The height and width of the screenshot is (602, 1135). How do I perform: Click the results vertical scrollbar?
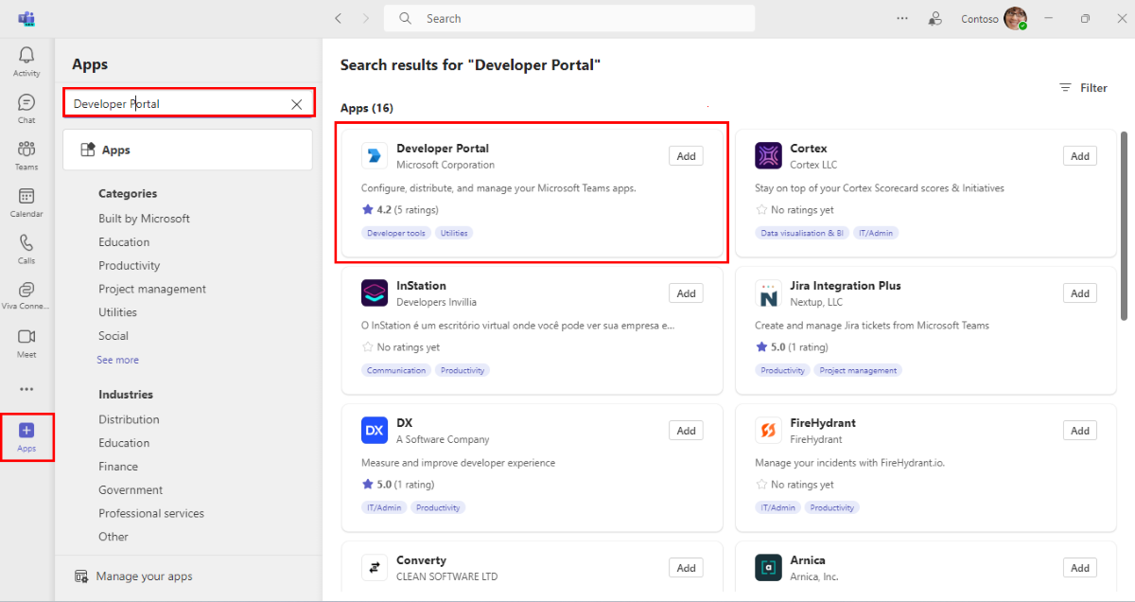[x=1125, y=227]
